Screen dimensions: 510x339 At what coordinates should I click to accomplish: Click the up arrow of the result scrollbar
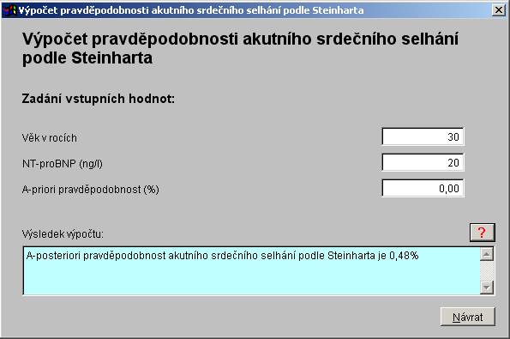tap(487, 254)
